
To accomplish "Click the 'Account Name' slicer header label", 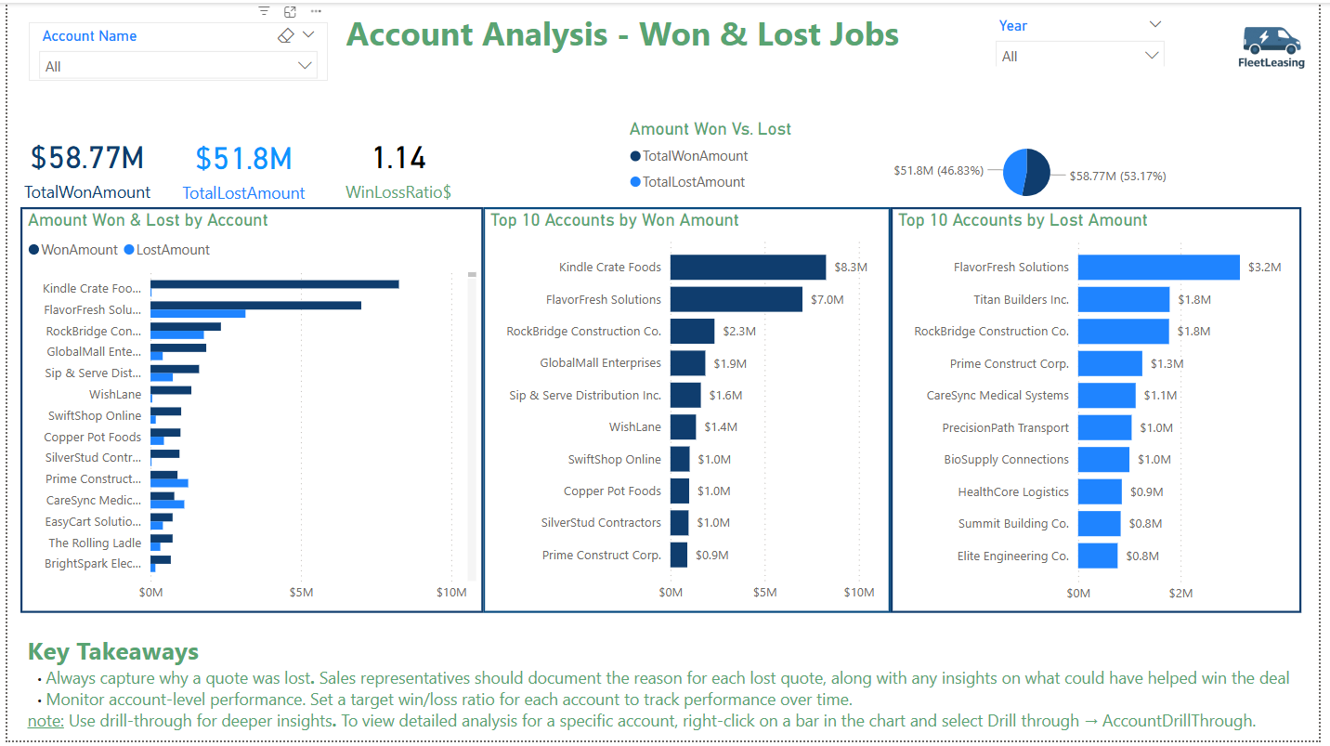I will tap(89, 36).
